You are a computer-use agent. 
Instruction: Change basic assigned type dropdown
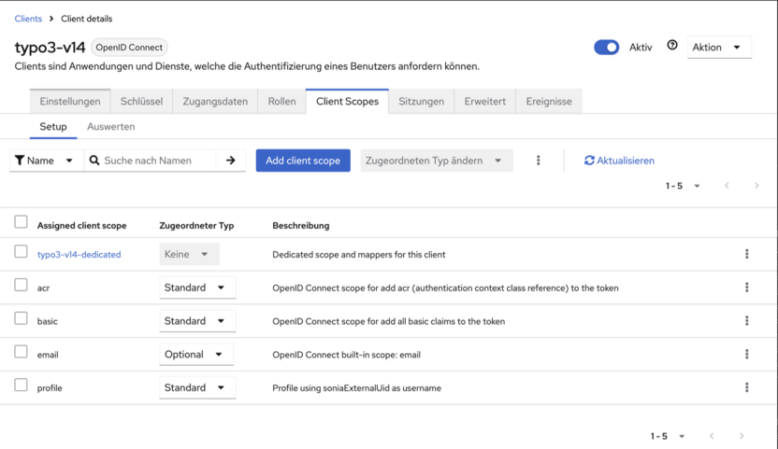tap(197, 320)
